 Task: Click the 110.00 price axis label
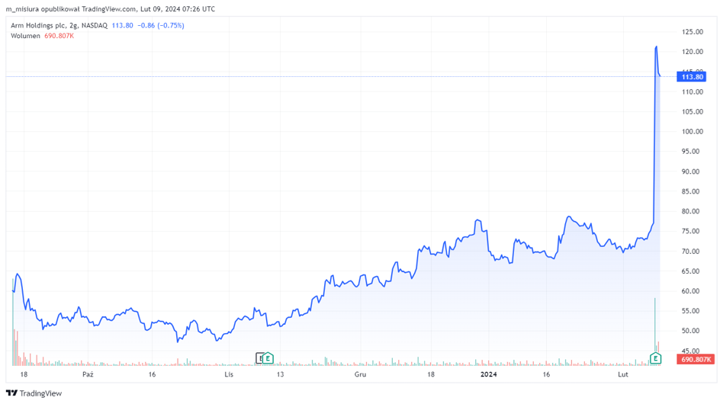coord(692,91)
